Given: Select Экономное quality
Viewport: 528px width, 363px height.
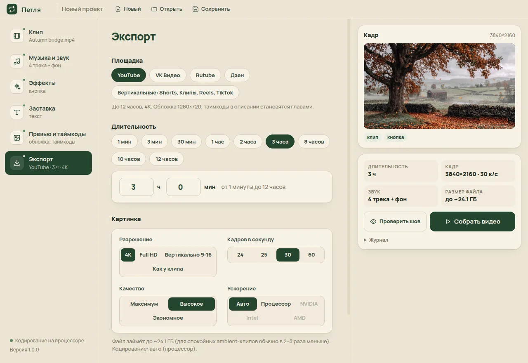Looking at the screenshot, I should tap(168, 318).
